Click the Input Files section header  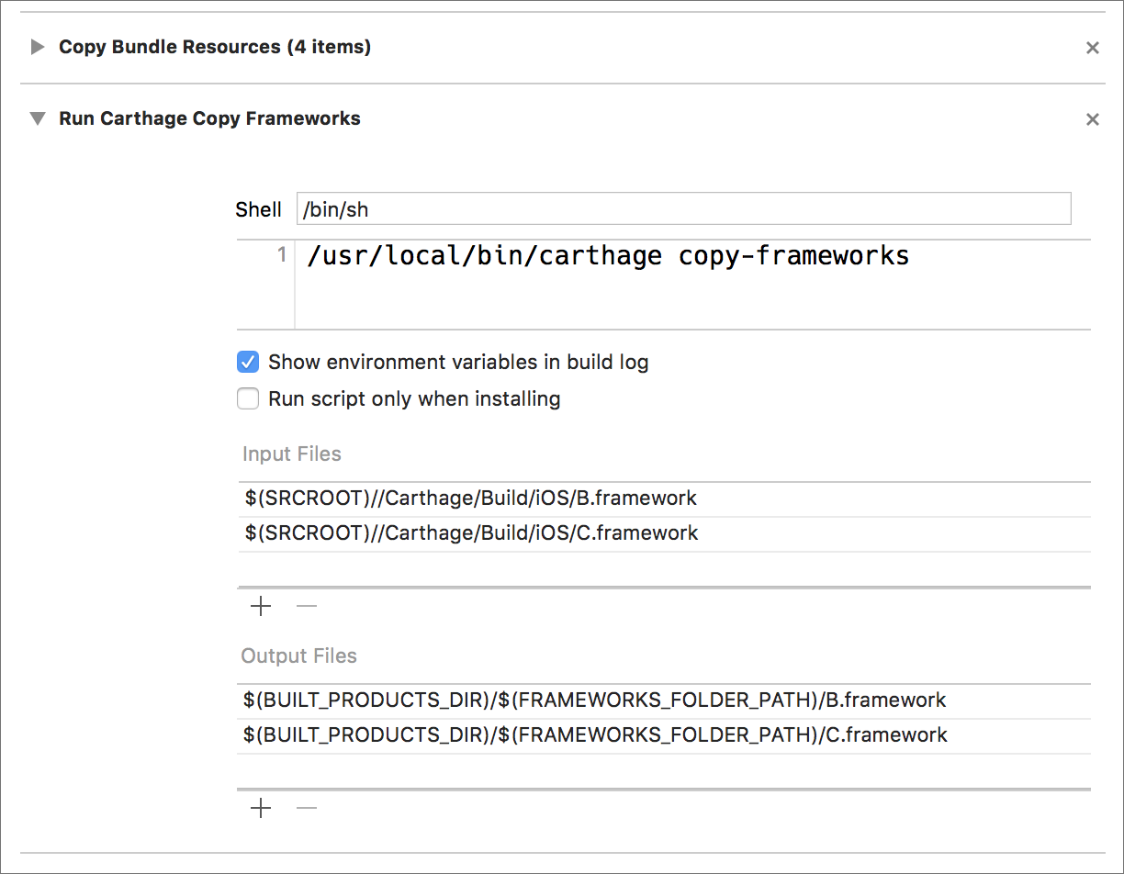pyautogui.click(x=290, y=454)
